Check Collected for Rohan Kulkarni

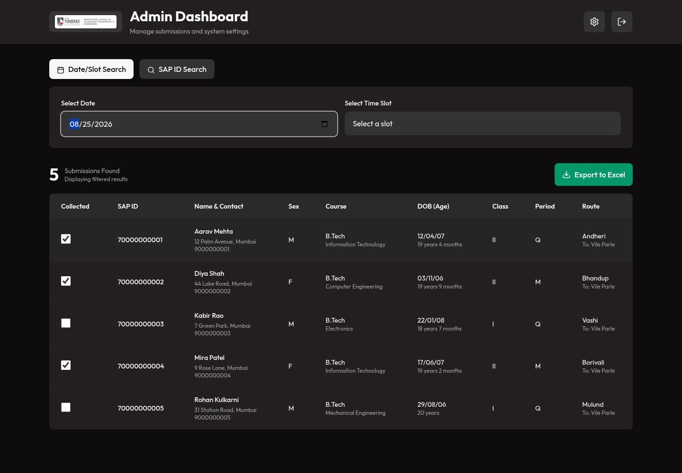click(66, 407)
